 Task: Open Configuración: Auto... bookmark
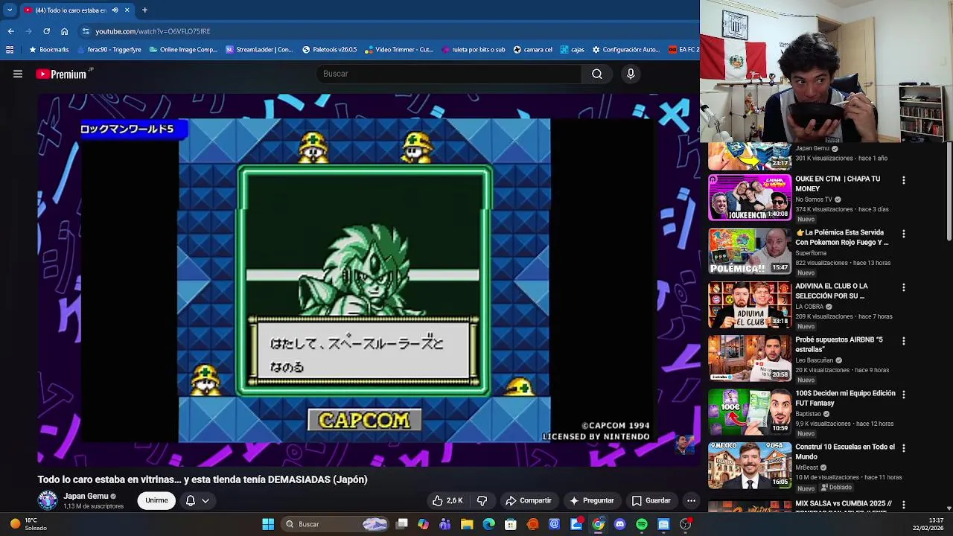coord(625,50)
